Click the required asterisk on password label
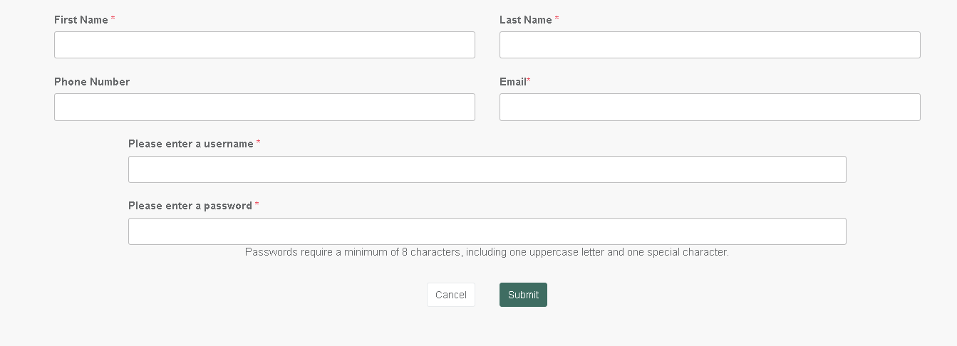The height and width of the screenshot is (346, 957). 257,204
